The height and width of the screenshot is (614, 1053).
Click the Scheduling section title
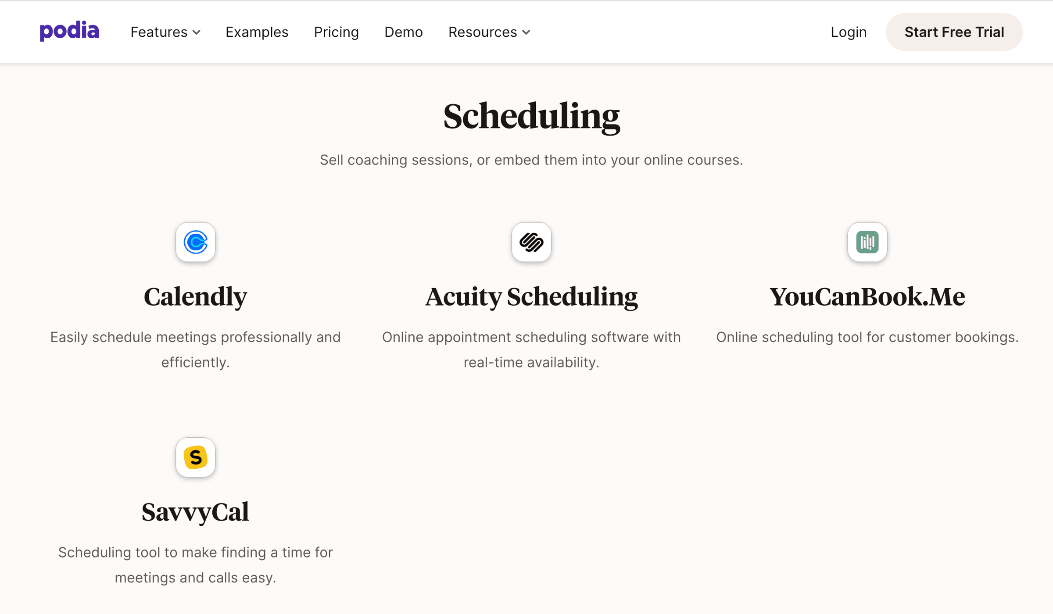531,117
